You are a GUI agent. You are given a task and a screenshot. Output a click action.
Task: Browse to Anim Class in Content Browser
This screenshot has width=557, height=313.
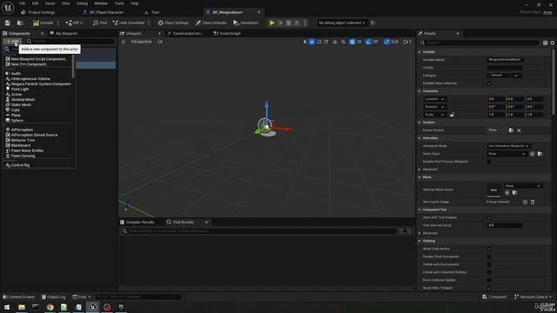point(540,154)
